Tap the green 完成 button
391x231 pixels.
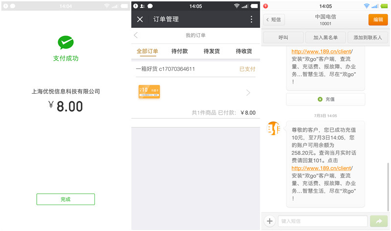(65, 199)
